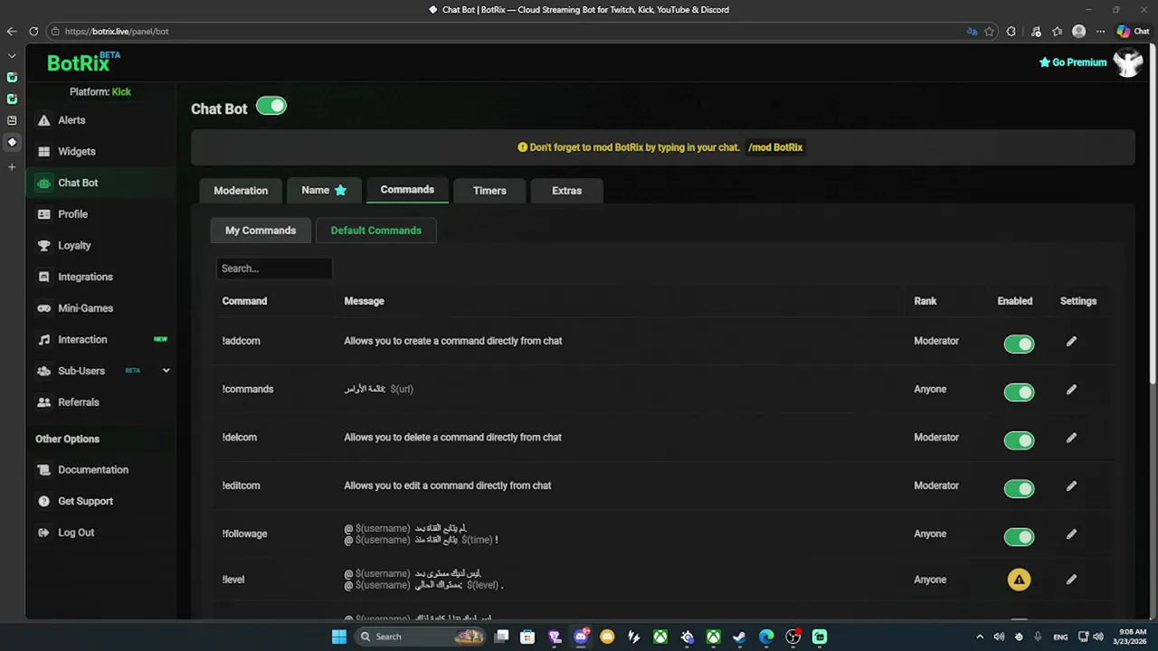The height and width of the screenshot is (651, 1158).
Task: Expand the Sub-Users chevron
Action: pyautogui.click(x=166, y=371)
